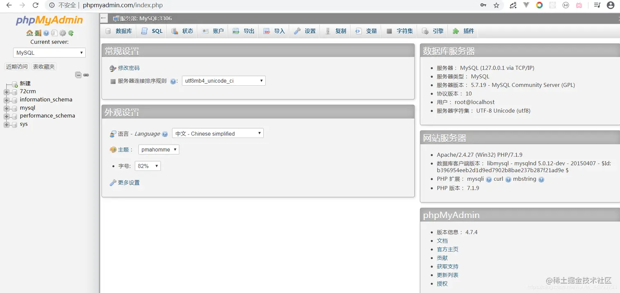
Task: Expand the performance_schema database node
Action: pyautogui.click(x=7, y=116)
